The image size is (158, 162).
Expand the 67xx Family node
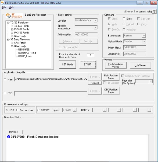[x=12, y=43]
